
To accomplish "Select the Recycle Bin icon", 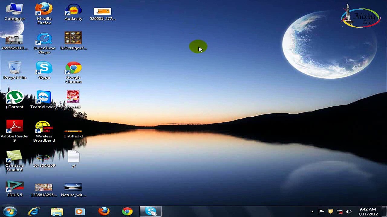I will click(x=15, y=71).
